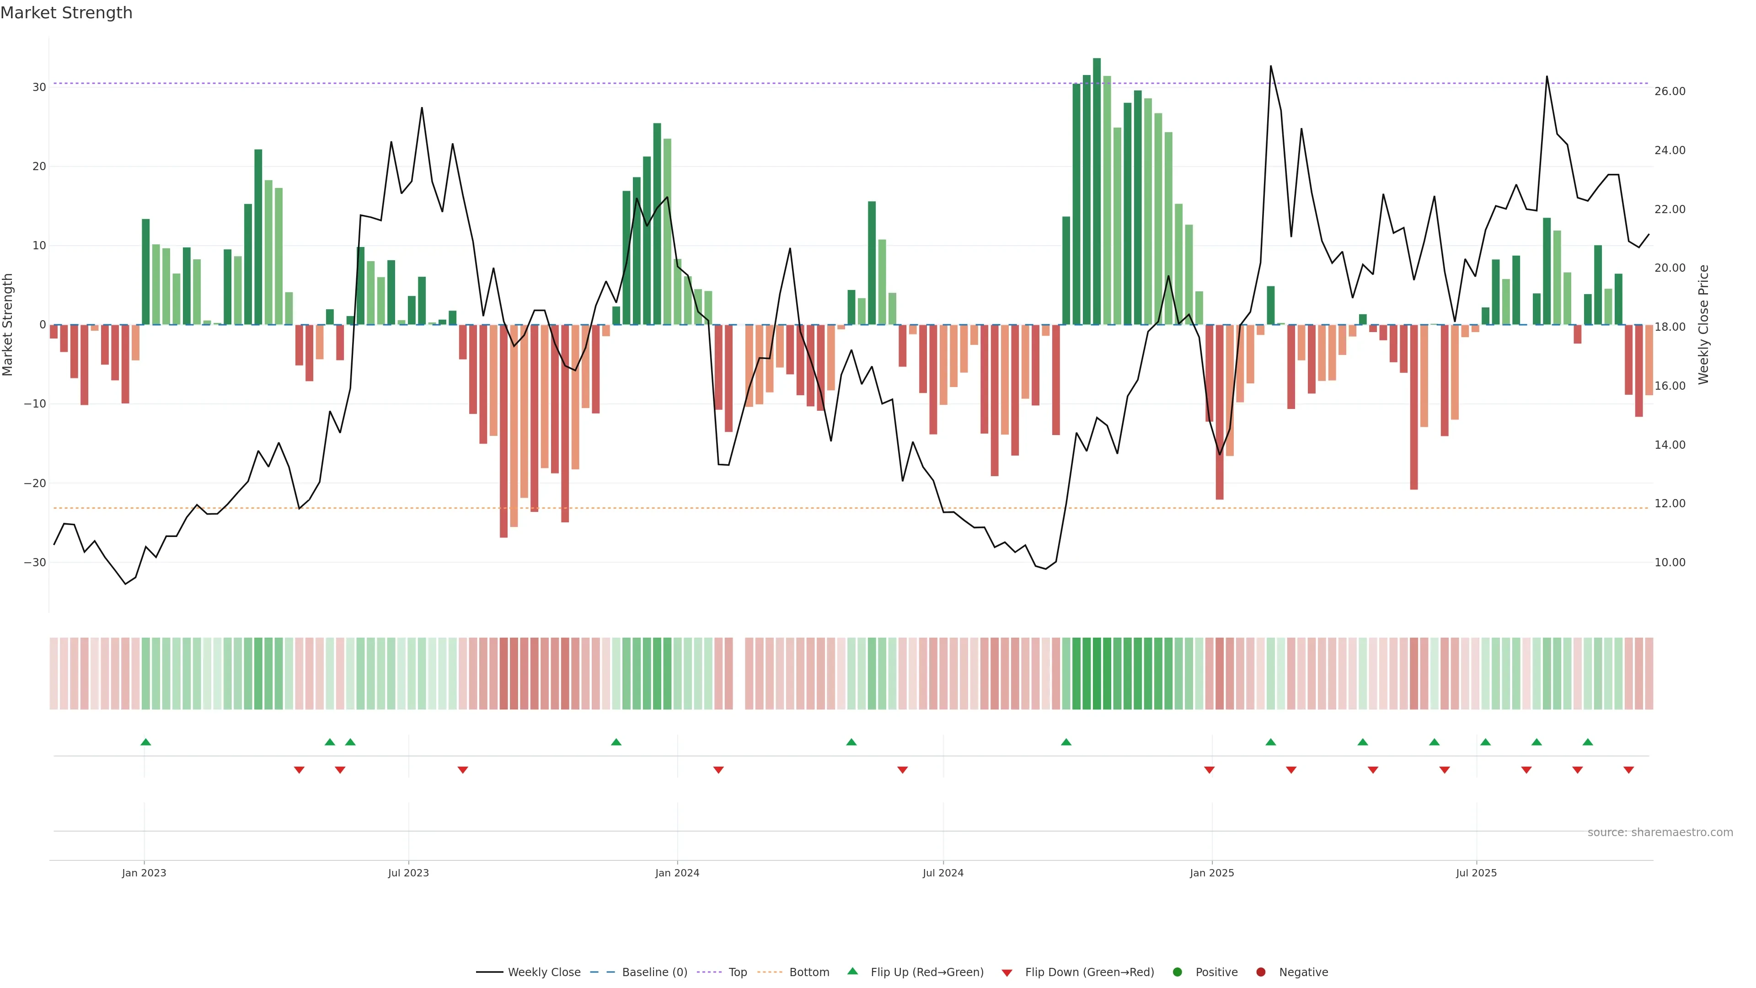Click the deepest red negative strength bar
The image size is (1756, 988).
pos(504,431)
